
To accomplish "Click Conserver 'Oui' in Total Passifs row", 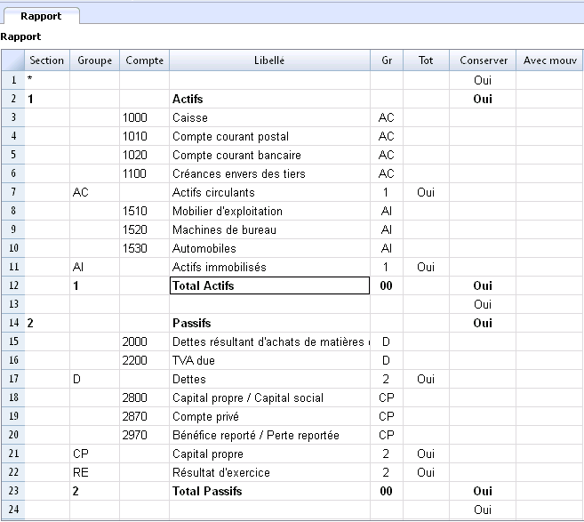I will coord(483,491).
